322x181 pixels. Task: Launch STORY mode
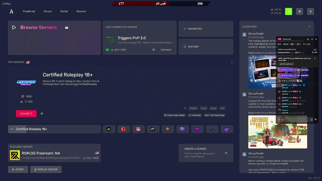click(x=18, y=169)
